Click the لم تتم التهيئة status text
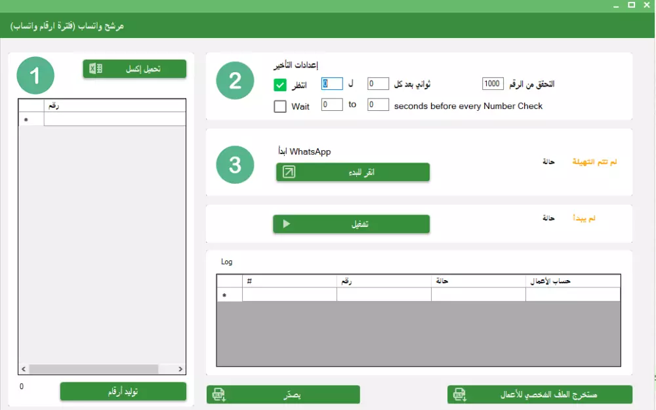Screen dimensions: 656x410 (x=594, y=162)
